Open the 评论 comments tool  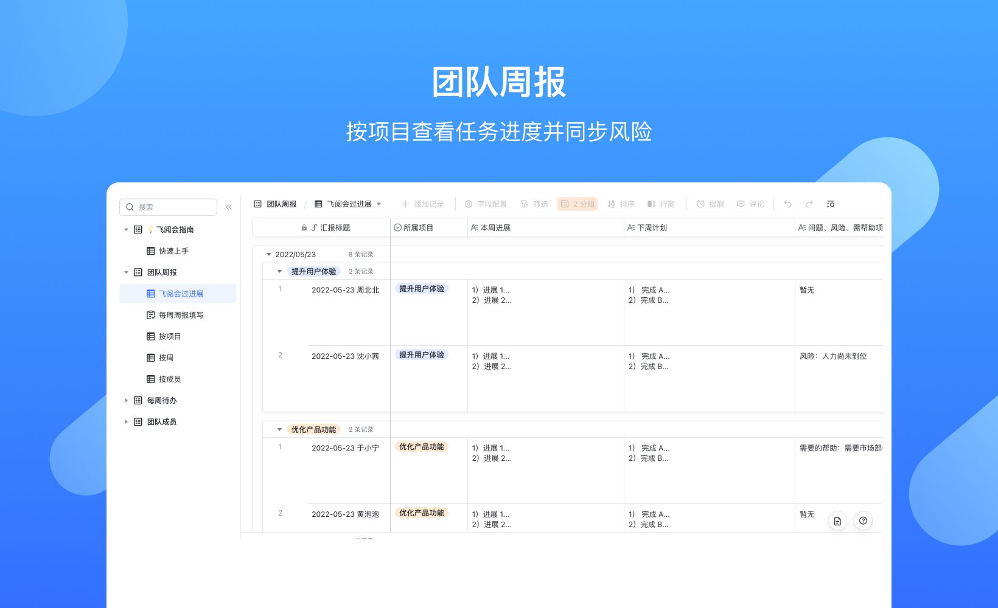(x=750, y=204)
